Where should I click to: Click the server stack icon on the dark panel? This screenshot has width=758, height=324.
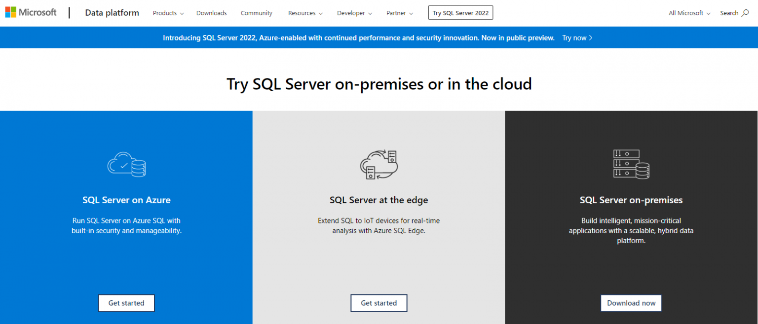631,164
